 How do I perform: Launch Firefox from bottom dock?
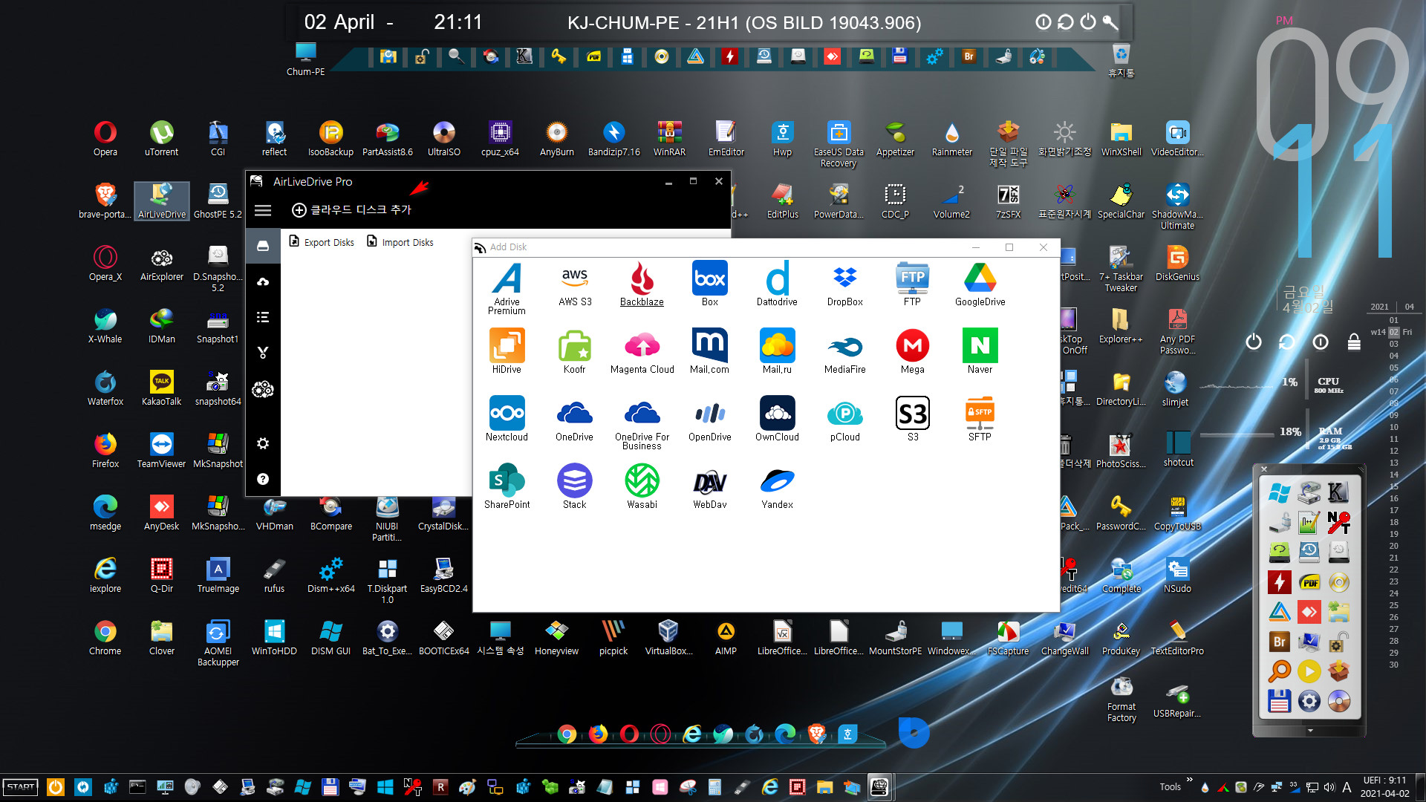[598, 734]
